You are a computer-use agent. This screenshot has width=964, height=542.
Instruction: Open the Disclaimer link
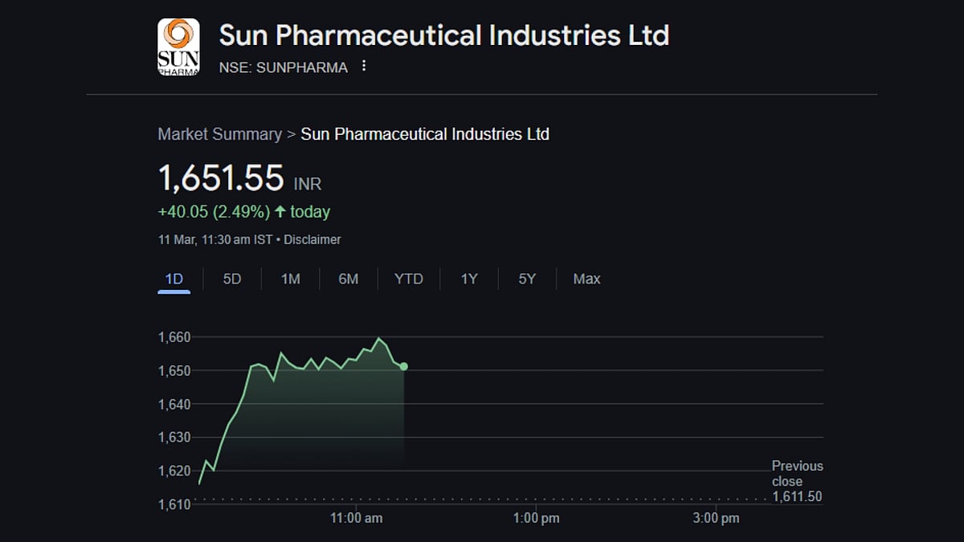(312, 239)
